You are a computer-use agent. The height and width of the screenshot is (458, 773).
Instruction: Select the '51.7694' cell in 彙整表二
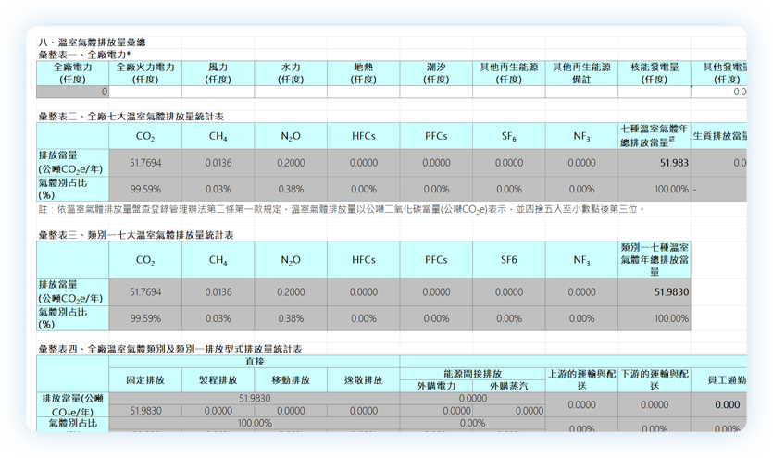[x=145, y=163]
